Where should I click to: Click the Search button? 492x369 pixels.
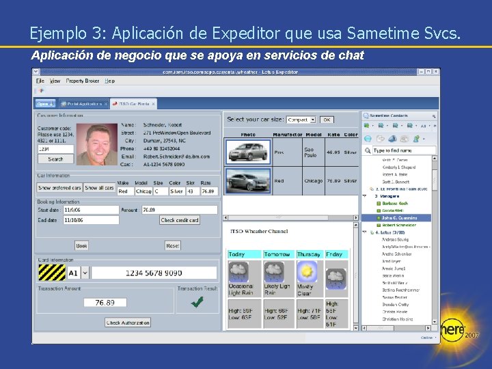[56, 159]
